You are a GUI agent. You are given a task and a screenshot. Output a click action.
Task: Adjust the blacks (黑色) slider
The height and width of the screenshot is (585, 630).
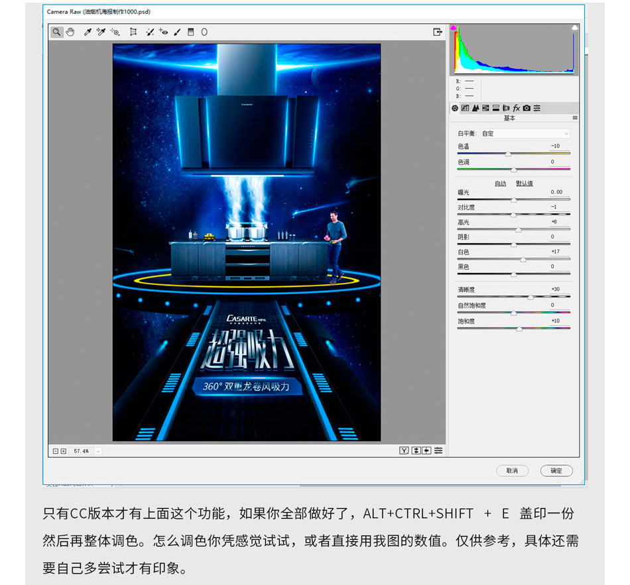pyautogui.click(x=513, y=274)
